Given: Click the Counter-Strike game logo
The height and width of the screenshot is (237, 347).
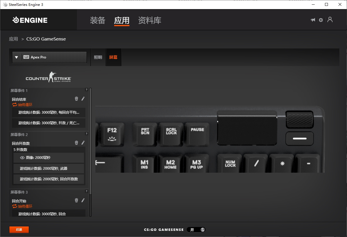Looking at the screenshot, I should coord(48,77).
